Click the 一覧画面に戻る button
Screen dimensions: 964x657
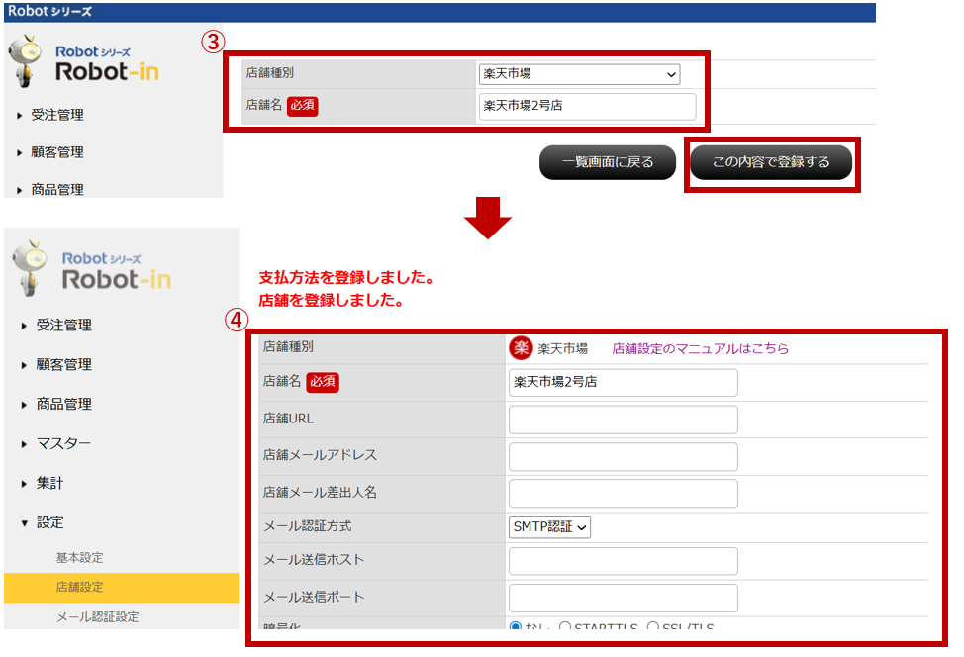608,162
